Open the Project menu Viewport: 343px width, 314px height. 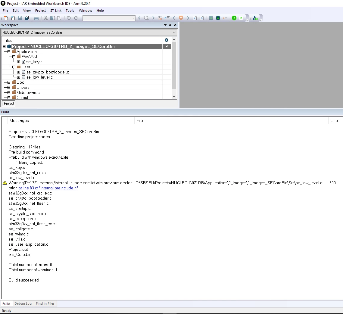(x=40, y=11)
